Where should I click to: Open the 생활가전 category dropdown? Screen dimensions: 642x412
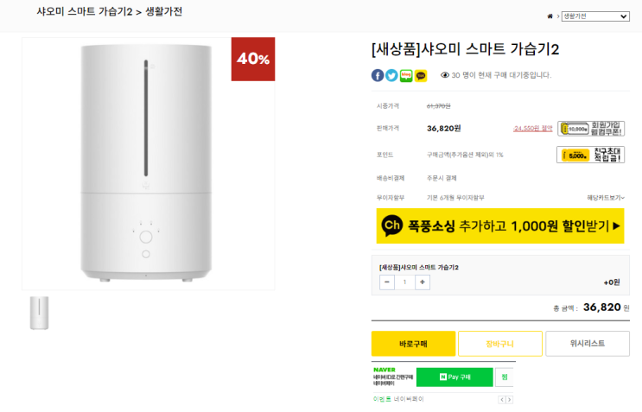pos(595,16)
